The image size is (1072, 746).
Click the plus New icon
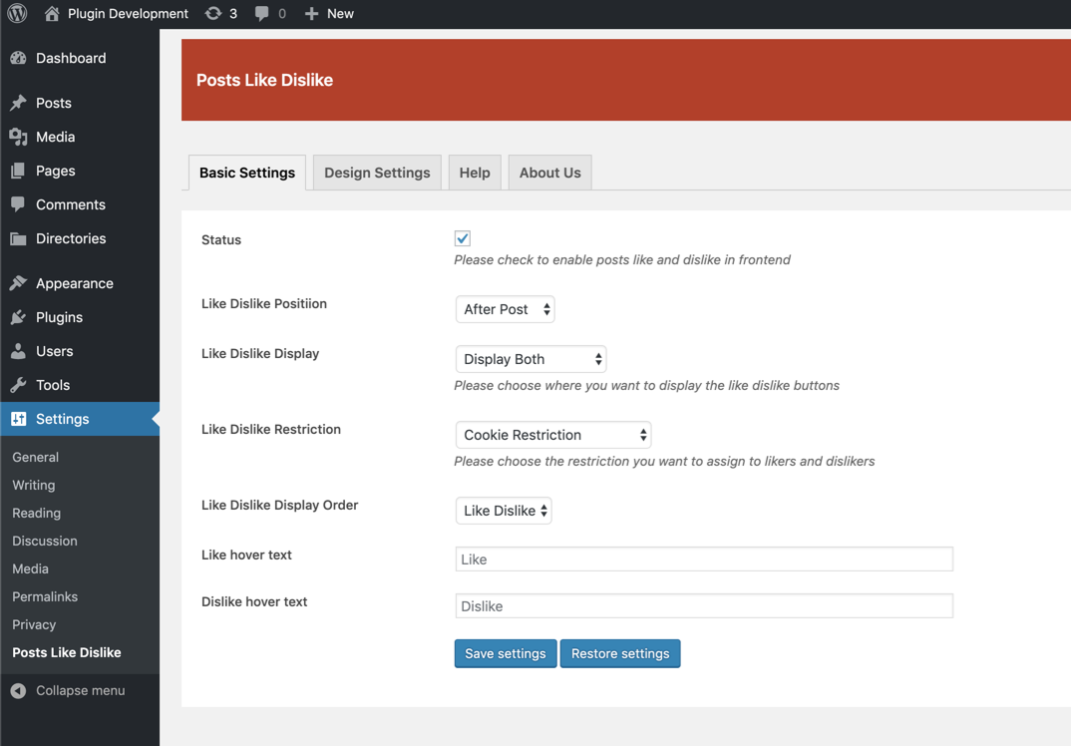click(312, 14)
